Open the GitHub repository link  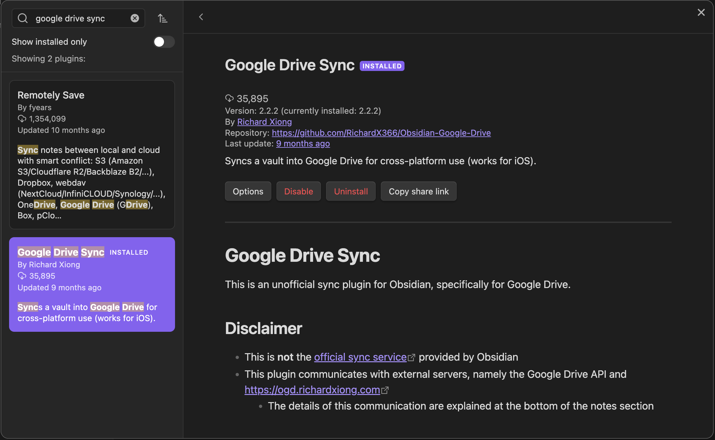381,133
